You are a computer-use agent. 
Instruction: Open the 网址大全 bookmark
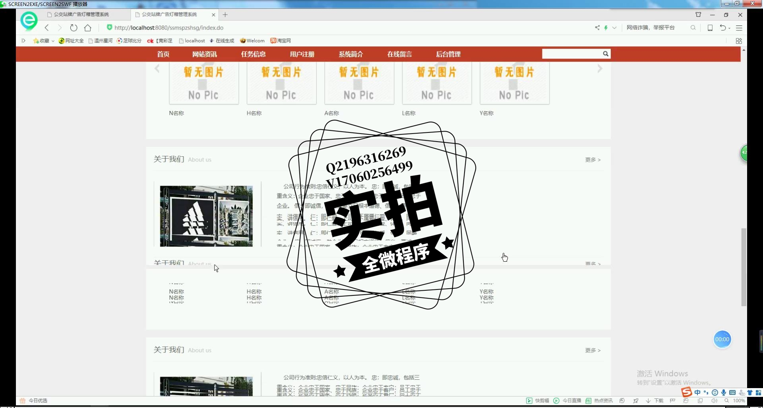71,41
